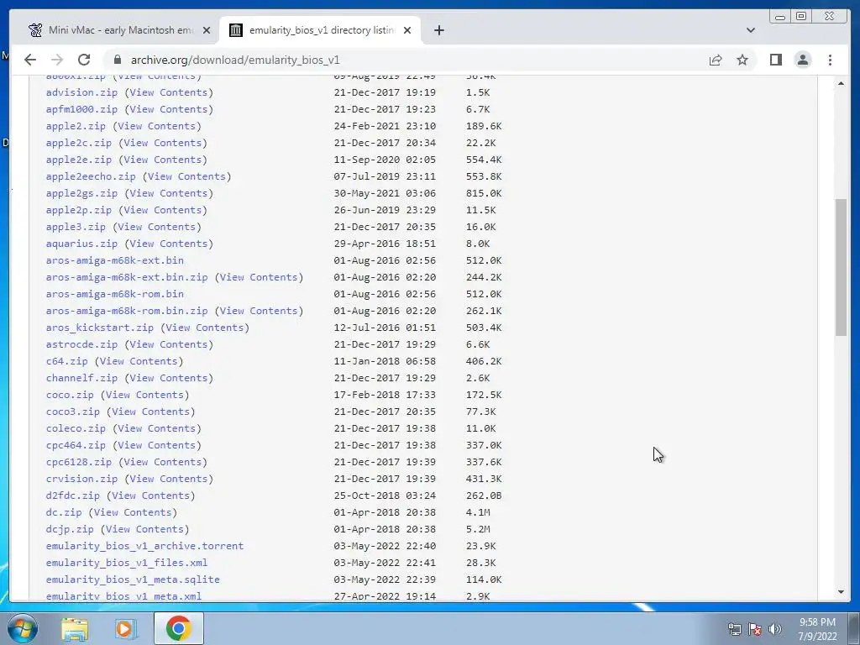Click page scrollbar down arrow

842,592
